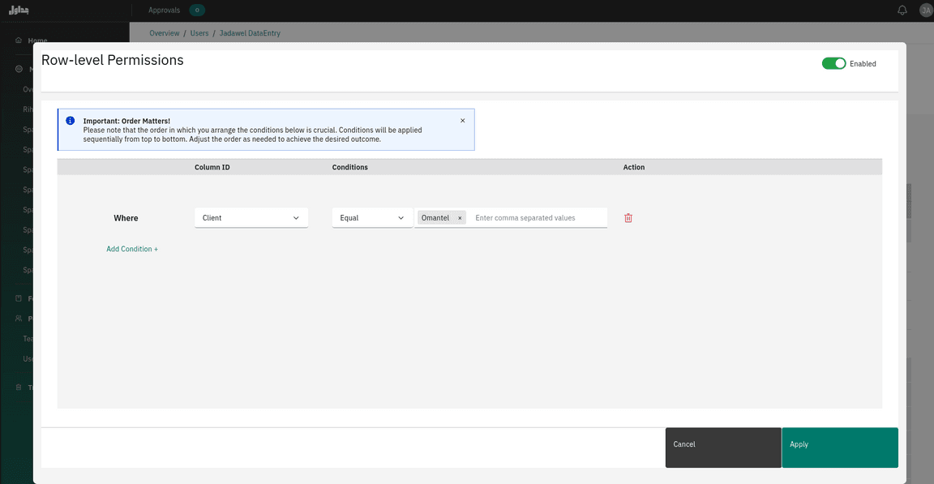Navigate to Users in the breadcrumb

[x=199, y=33]
